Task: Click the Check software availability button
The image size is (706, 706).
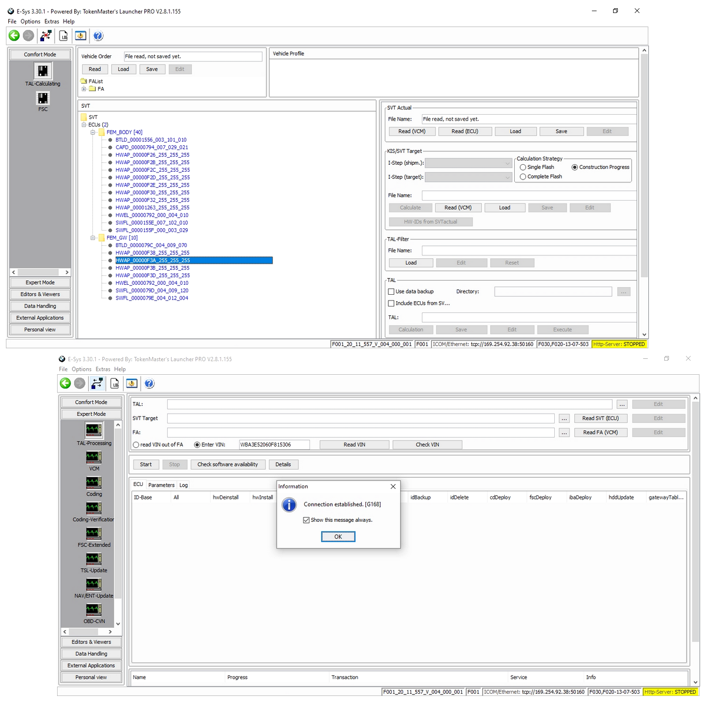Action: click(227, 465)
